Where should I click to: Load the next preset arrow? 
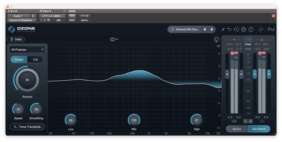click(x=212, y=29)
